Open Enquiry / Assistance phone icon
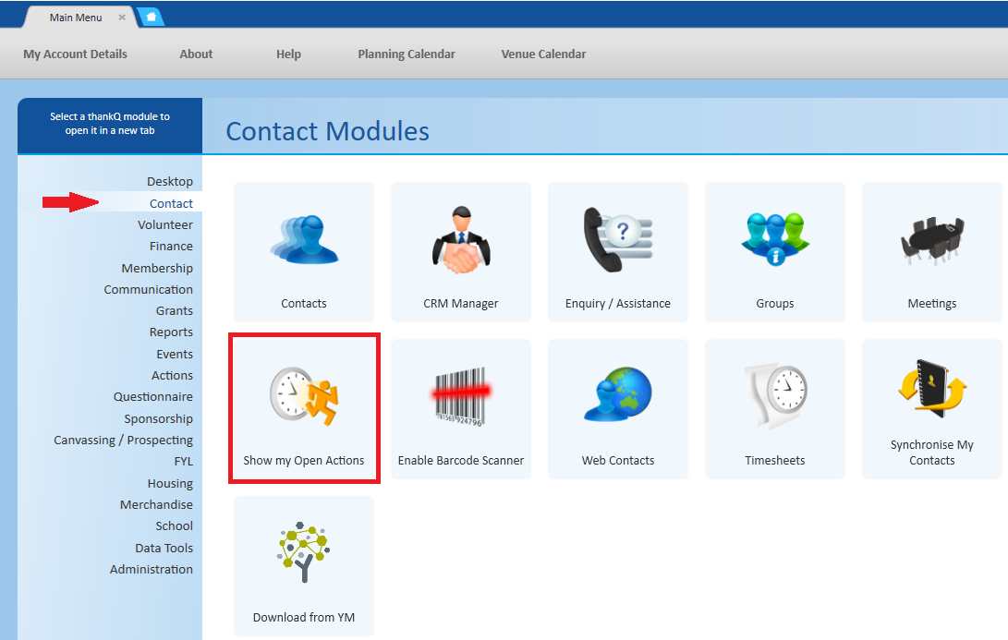 point(618,240)
